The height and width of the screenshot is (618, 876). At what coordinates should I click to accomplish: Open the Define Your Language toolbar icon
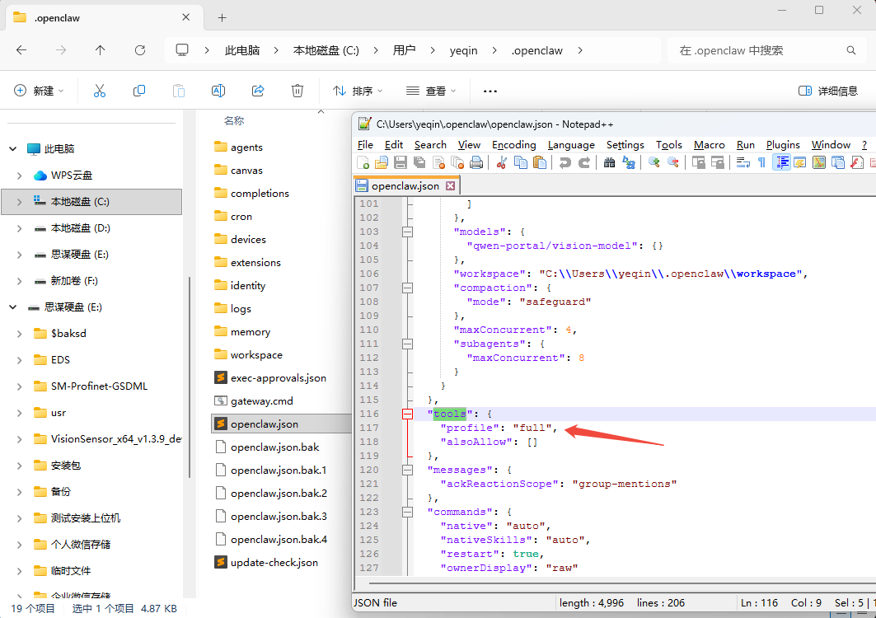click(800, 162)
